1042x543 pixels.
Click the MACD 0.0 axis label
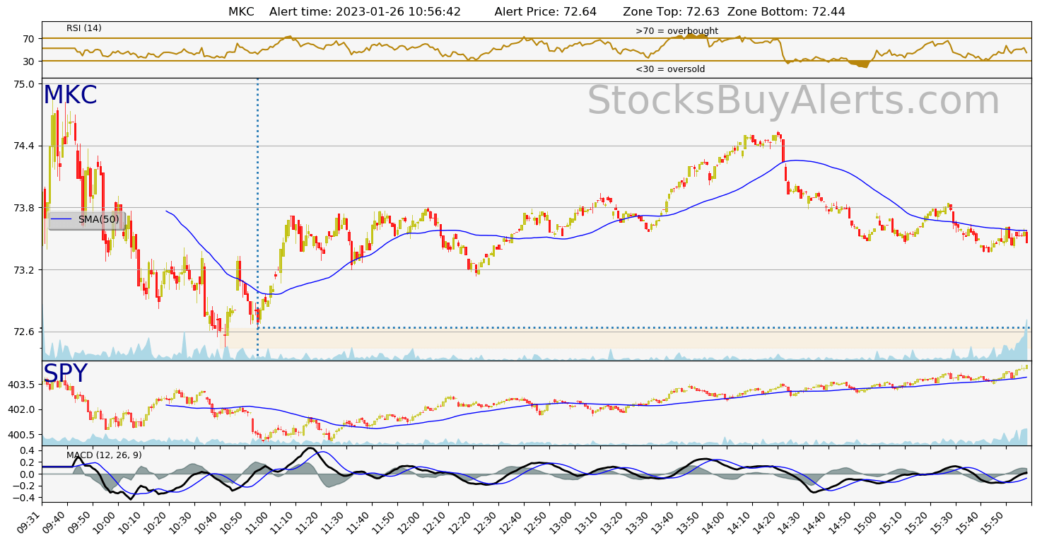27,474
